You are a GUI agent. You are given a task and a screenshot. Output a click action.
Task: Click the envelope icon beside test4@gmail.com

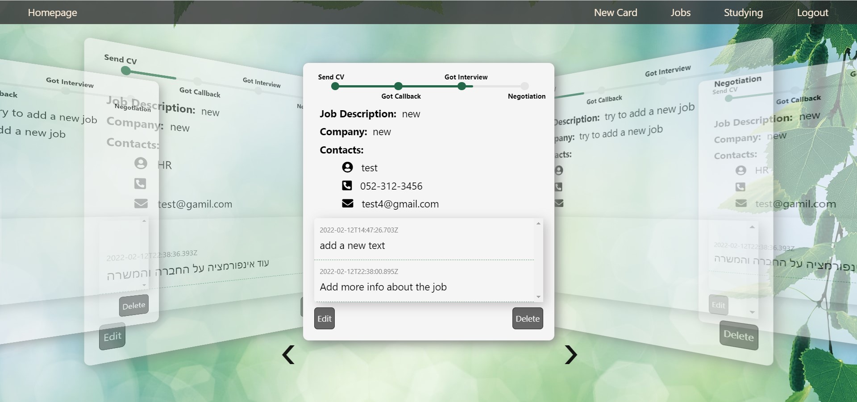pos(347,203)
